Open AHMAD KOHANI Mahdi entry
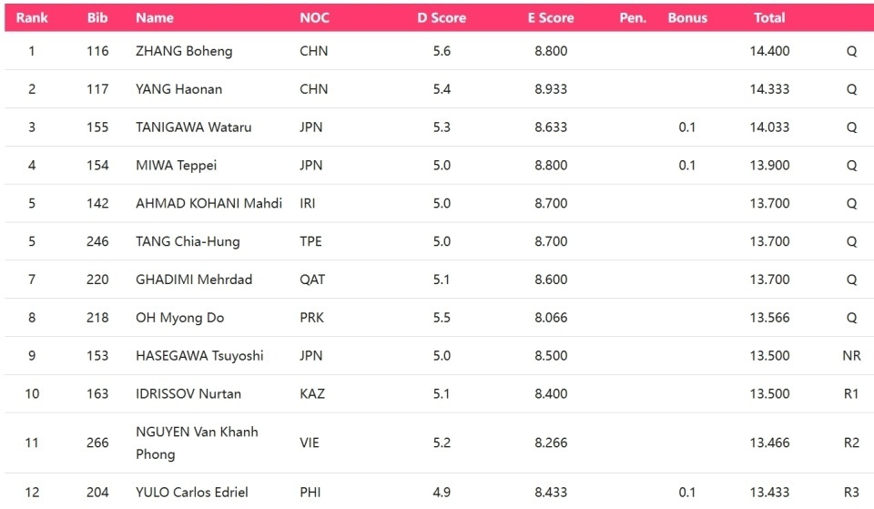 tap(209, 203)
